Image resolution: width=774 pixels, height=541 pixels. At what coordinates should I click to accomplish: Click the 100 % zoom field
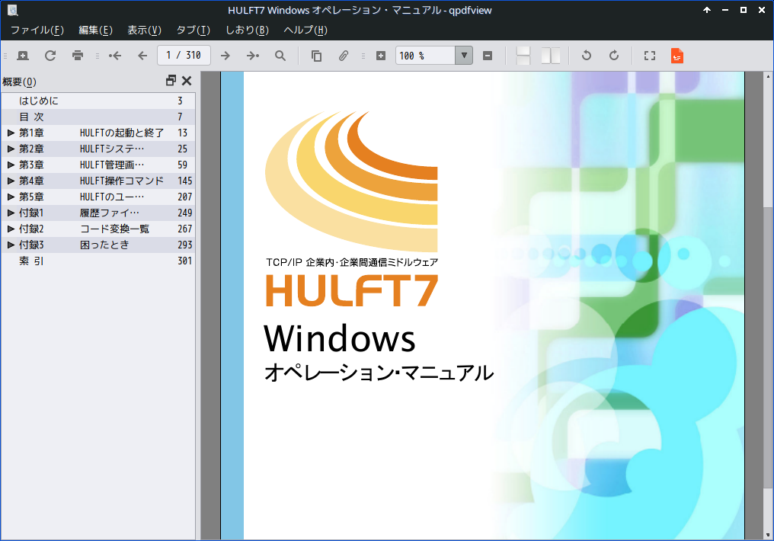(x=426, y=56)
